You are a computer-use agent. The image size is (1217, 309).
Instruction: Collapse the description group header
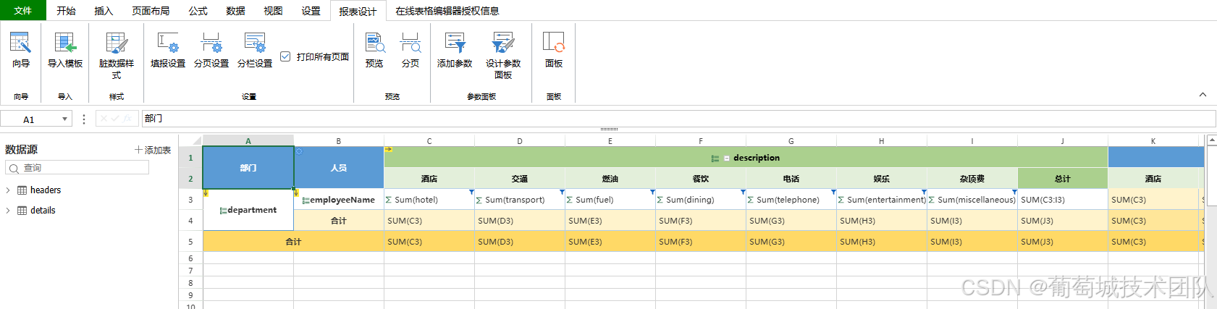pos(726,158)
